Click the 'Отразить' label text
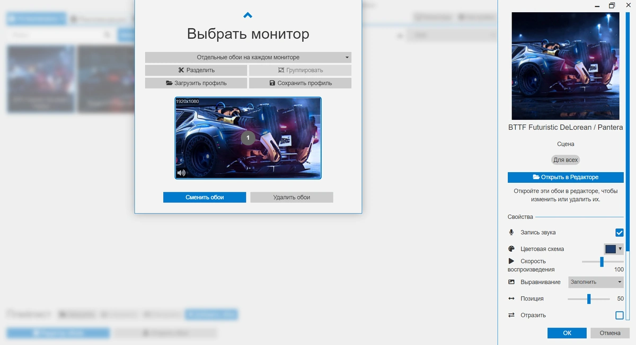636x345 pixels. click(x=533, y=315)
